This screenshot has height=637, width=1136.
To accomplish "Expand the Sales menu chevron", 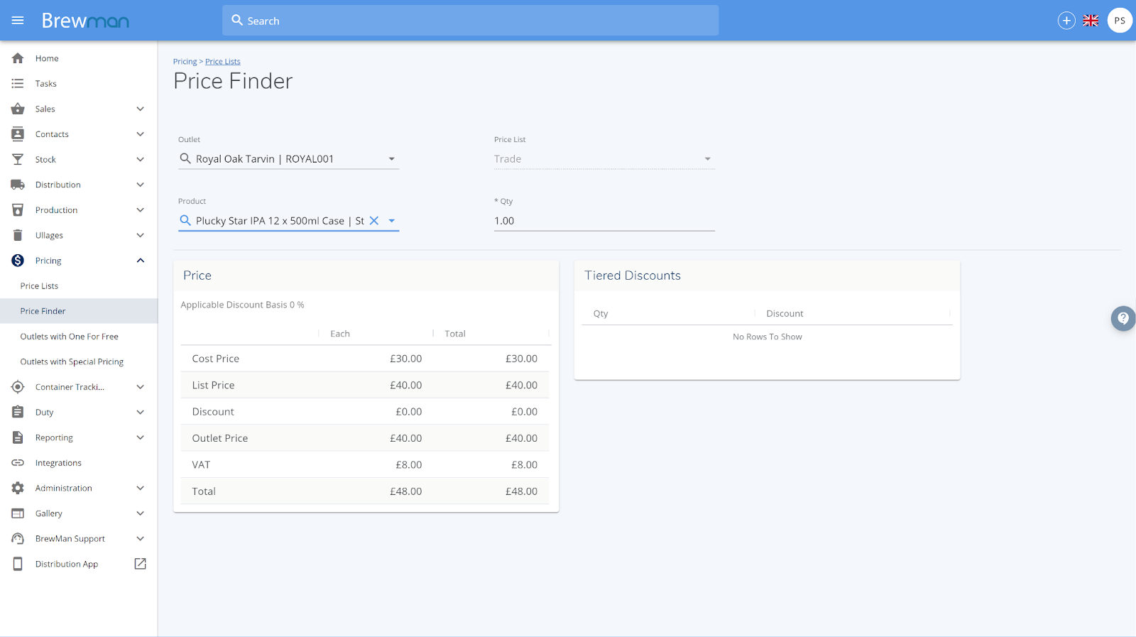I will click(x=141, y=109).
